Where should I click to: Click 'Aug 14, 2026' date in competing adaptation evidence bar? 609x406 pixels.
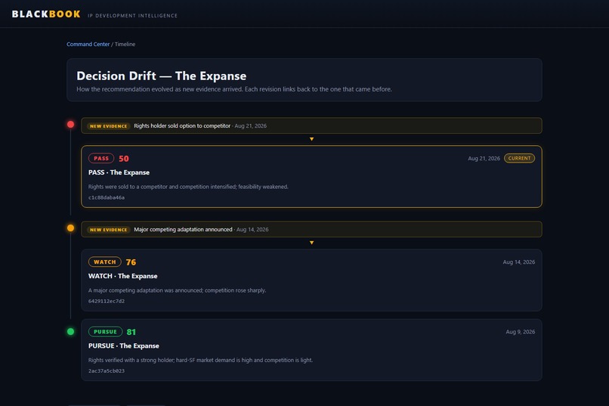click(252, 230)
